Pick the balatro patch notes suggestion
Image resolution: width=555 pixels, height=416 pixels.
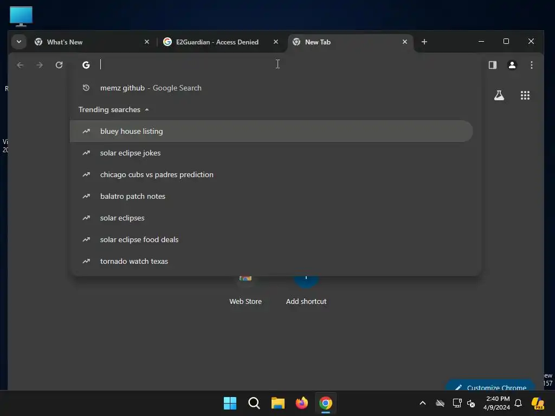(272, 196)
